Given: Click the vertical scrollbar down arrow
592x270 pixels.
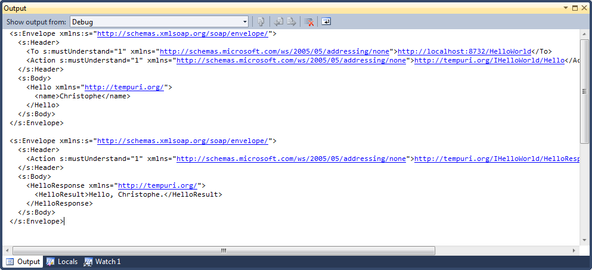Looking at the screenshot, I should (x=585, y=241).
